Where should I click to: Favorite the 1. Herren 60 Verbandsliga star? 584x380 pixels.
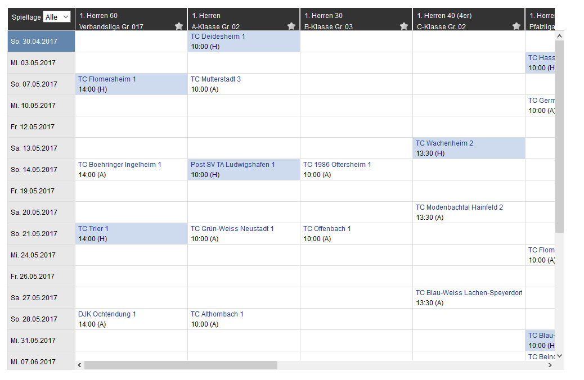[x=179, y=26]
